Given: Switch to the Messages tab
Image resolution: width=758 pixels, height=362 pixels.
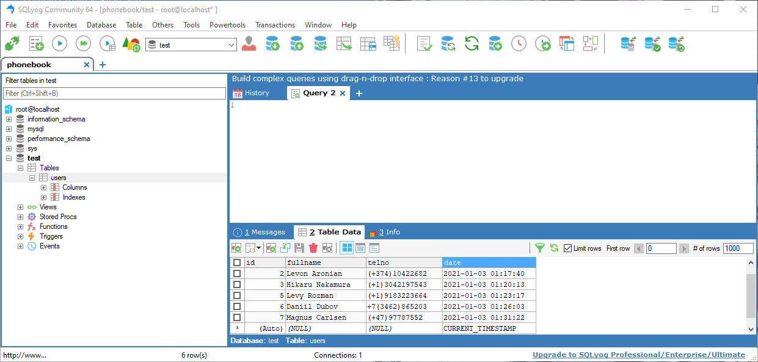Looking at the screenshot, I should tap(260, 232).
